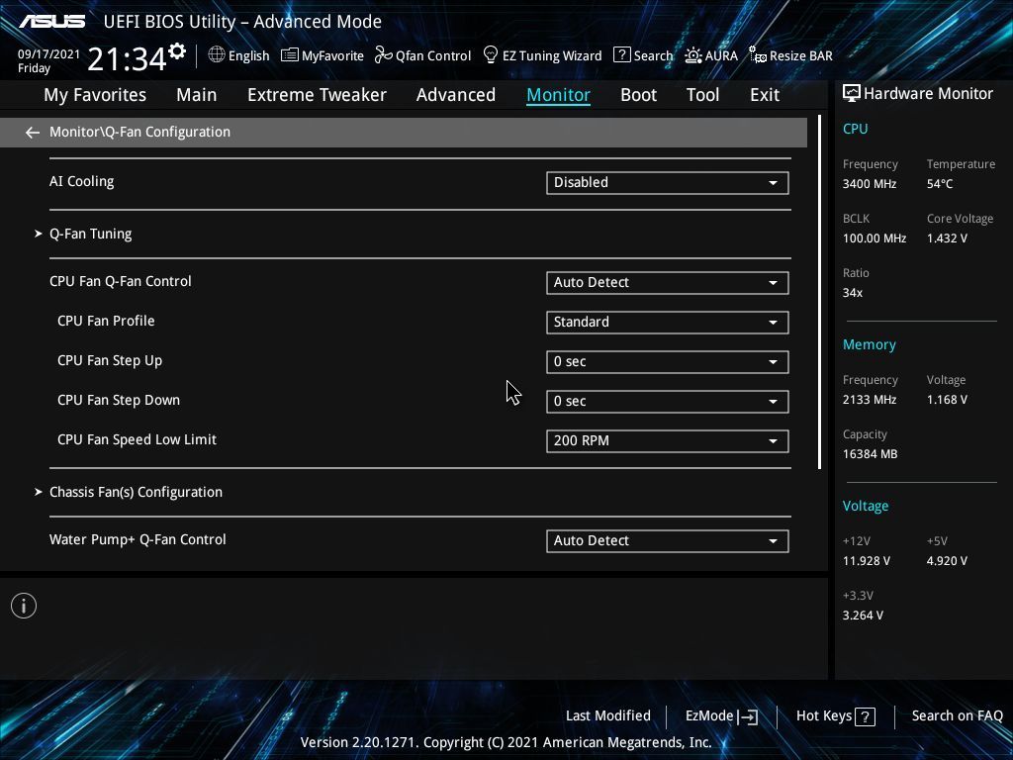Open CPU Fan Speed Low Limit dropdown
Viewport: 1013px width, 760px height.
[x=668, y=440]
